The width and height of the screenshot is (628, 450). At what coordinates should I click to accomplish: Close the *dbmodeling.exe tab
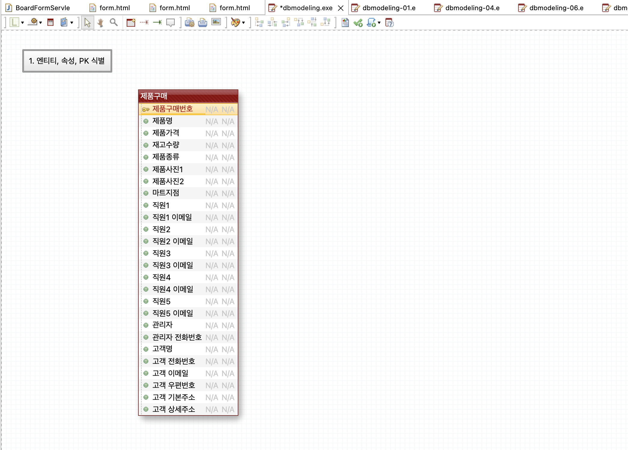341,8
